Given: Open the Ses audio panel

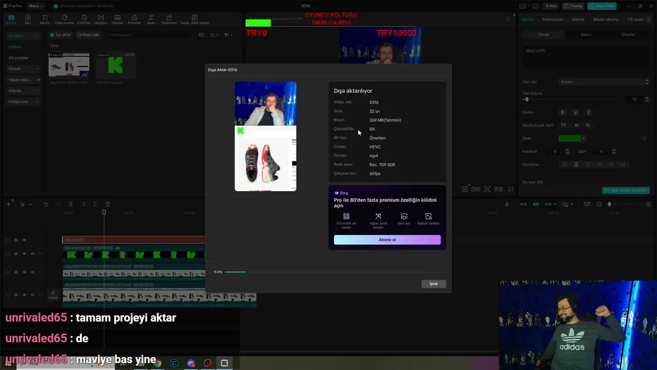Looking at the screenshot, I should [28, 20].
